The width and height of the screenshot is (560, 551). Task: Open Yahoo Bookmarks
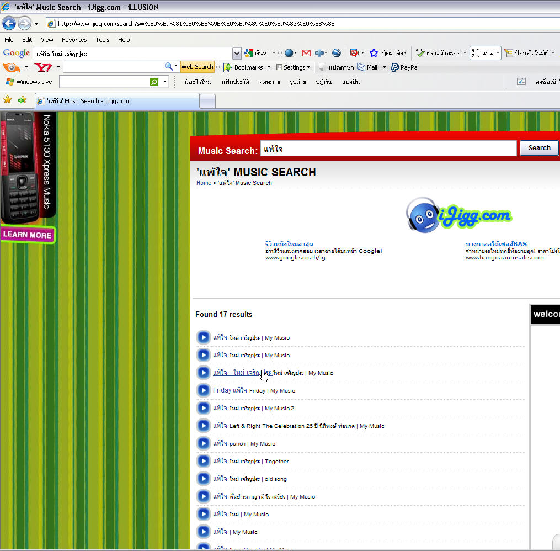[243, 67]
